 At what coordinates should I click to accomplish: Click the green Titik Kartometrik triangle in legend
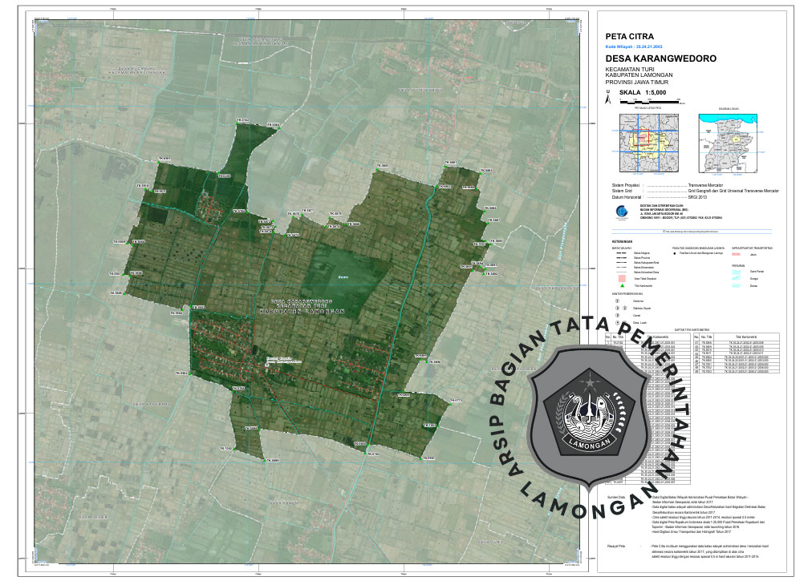pos(622,286)
